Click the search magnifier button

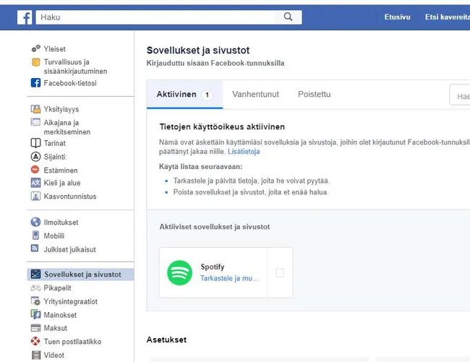289,17
